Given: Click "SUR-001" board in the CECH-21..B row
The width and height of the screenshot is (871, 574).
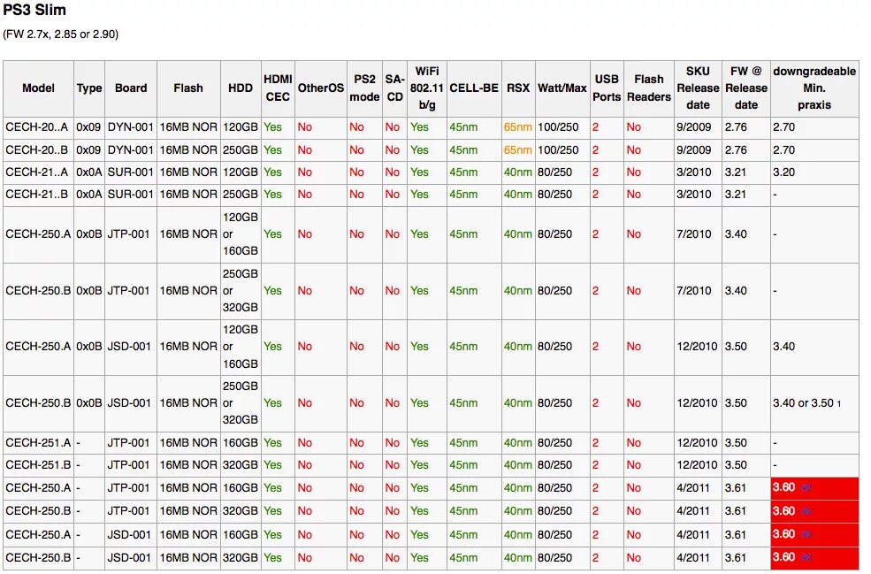Looking at the screenshot, I should coord(131,195).
